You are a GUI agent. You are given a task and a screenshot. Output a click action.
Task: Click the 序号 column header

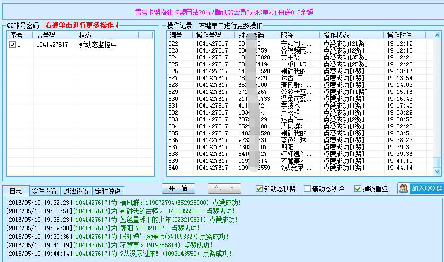tap(20, 35)
